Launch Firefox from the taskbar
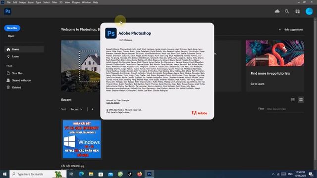The image size is (317, 178). tap(140, 174)
